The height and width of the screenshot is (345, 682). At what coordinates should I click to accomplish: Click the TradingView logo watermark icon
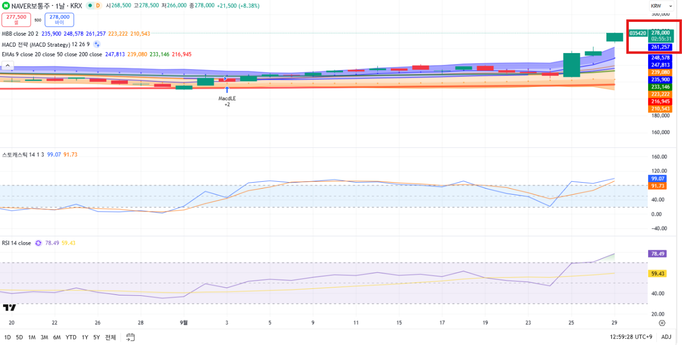pos(9,307)
